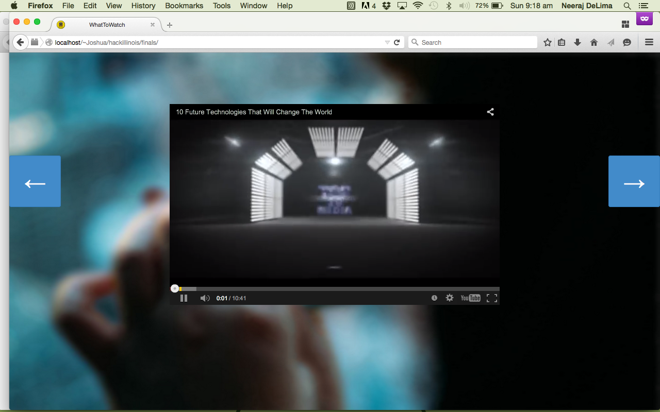Open the URL history dropdown arrow
This screenshot has width=660, height=412.
tap(387, 43)
